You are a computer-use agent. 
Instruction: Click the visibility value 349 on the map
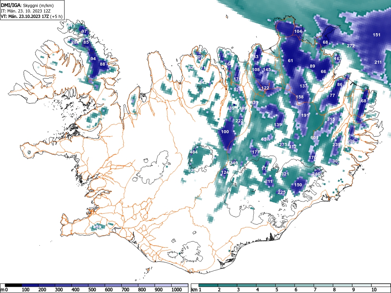(234, 163)
